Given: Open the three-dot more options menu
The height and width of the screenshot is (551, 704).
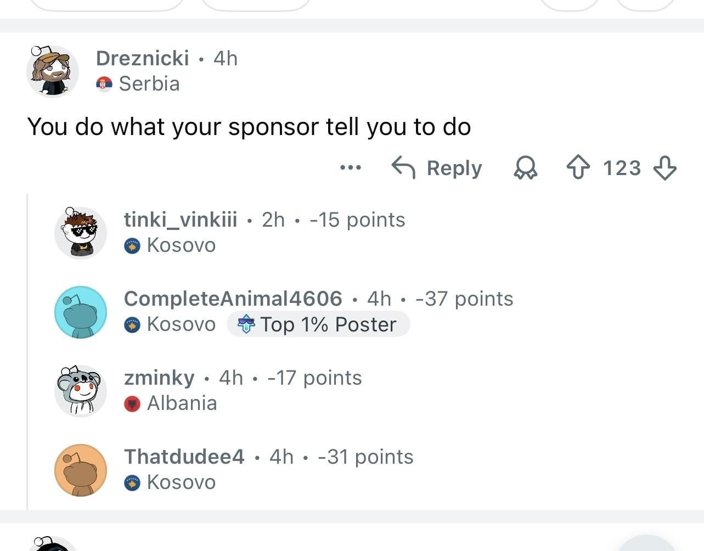Looking at the screenshot, I should coord(351,167).
